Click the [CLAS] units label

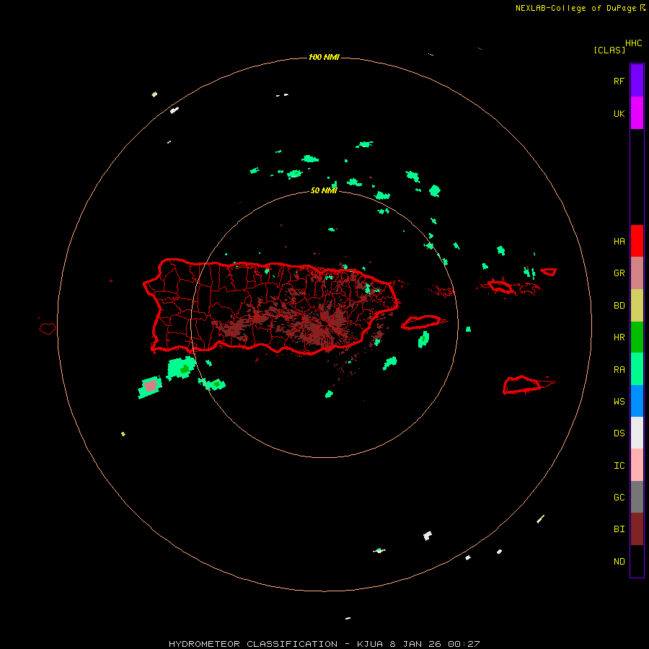(x=609, y=50)
